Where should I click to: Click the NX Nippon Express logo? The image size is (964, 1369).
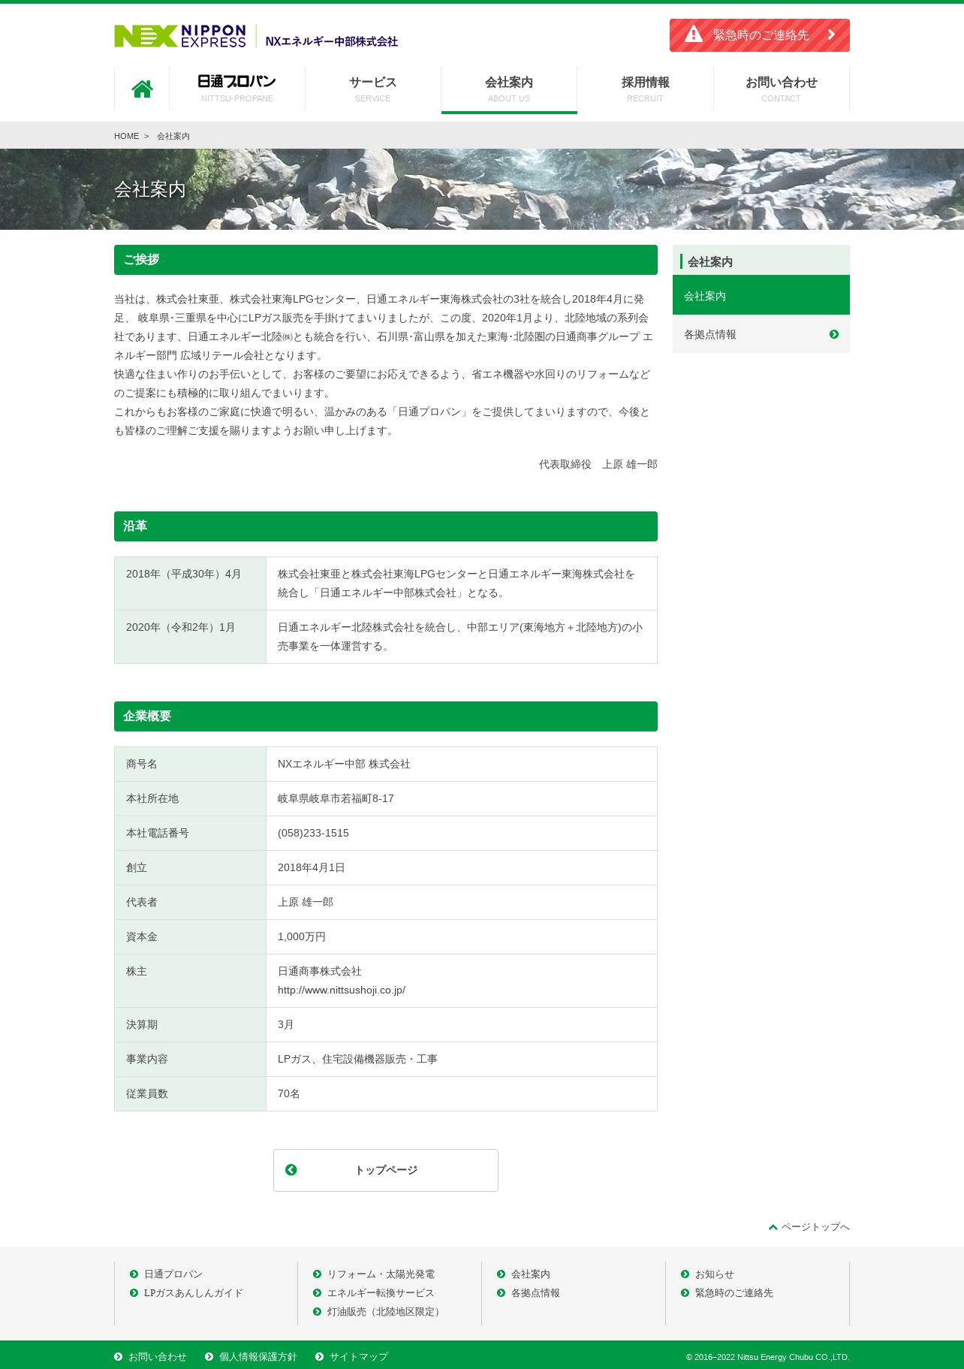click(180, 36)
